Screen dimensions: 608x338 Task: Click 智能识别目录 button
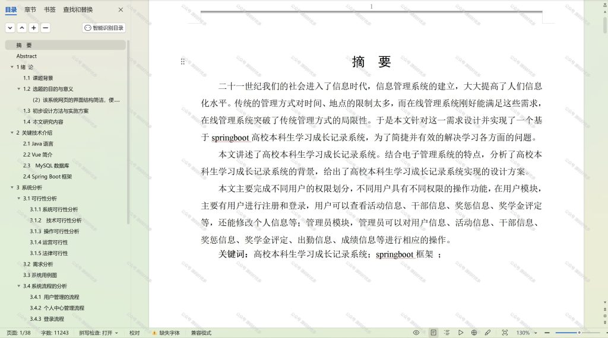tap(104, 28)
